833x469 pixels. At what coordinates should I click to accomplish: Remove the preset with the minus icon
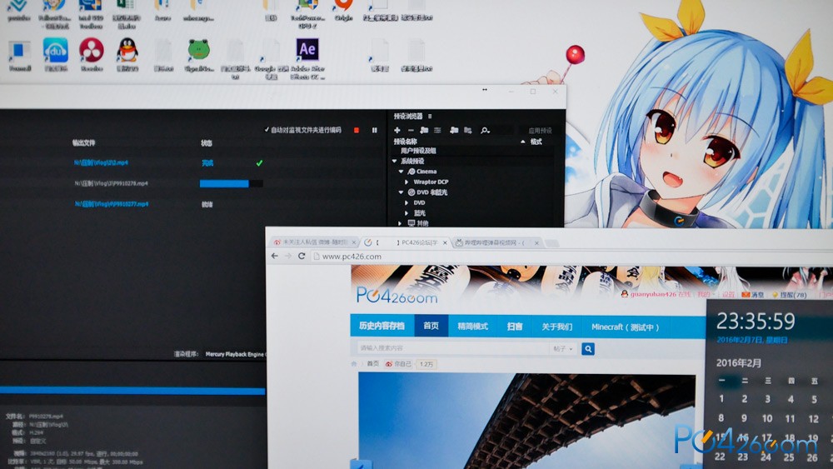411,130
